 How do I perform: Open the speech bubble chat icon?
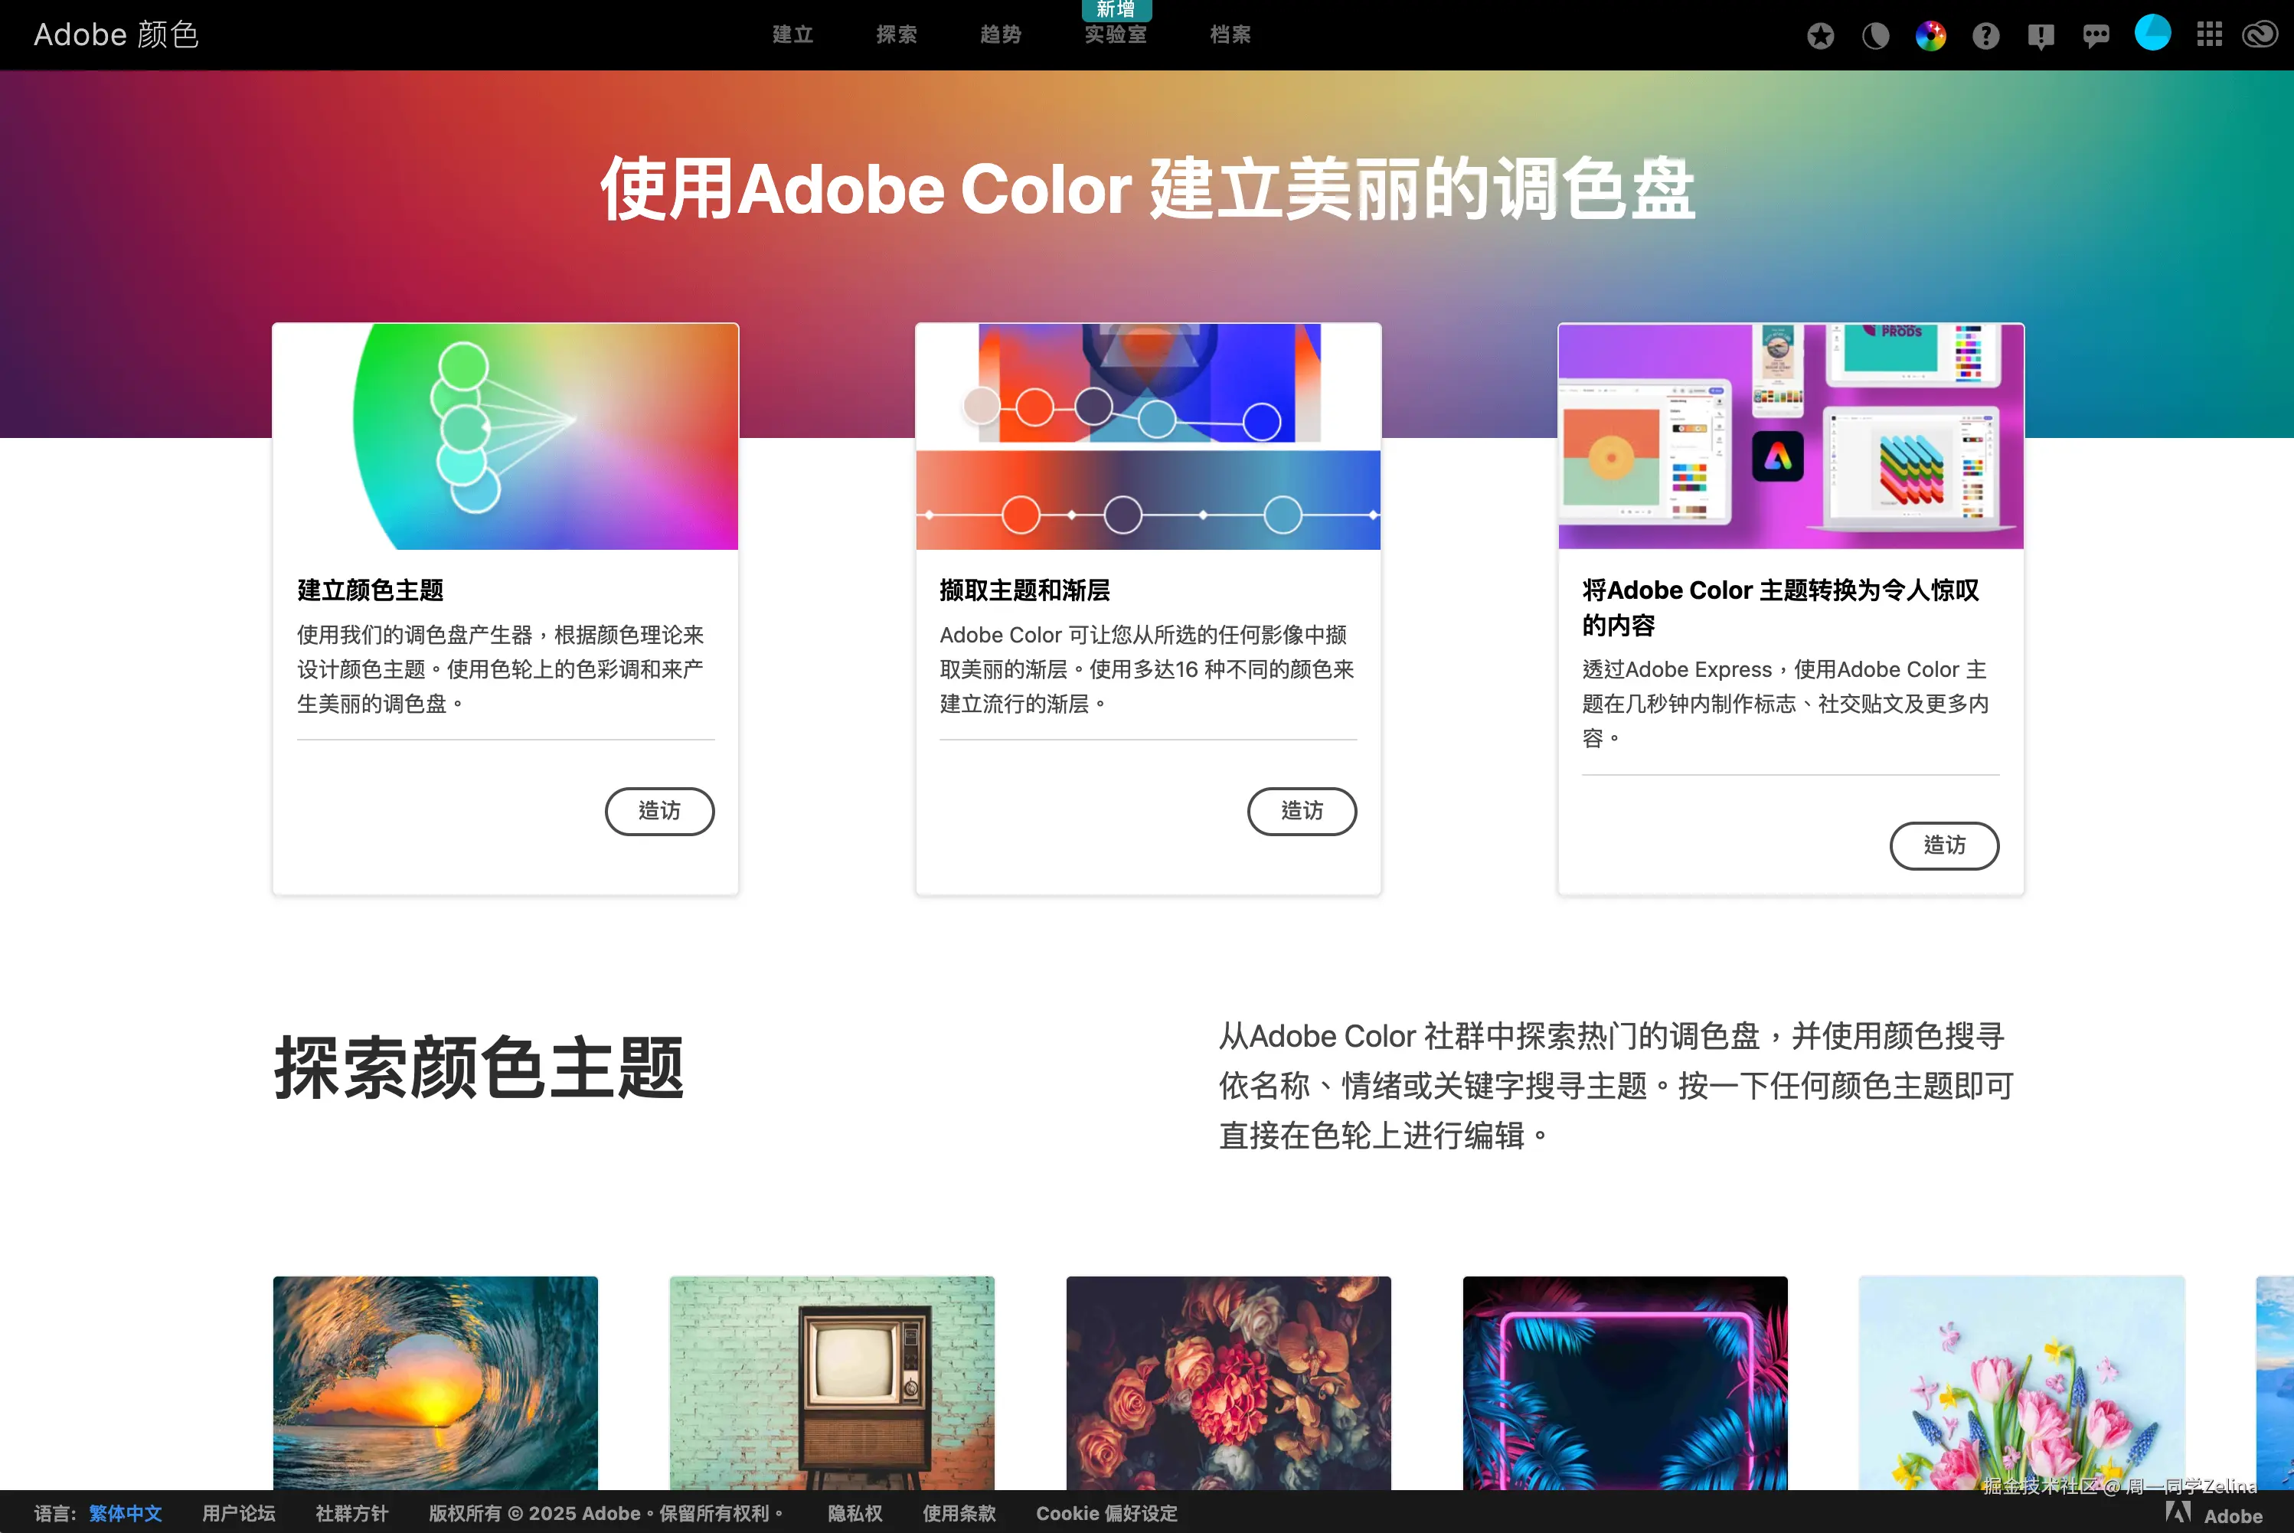pos(2096,36)
